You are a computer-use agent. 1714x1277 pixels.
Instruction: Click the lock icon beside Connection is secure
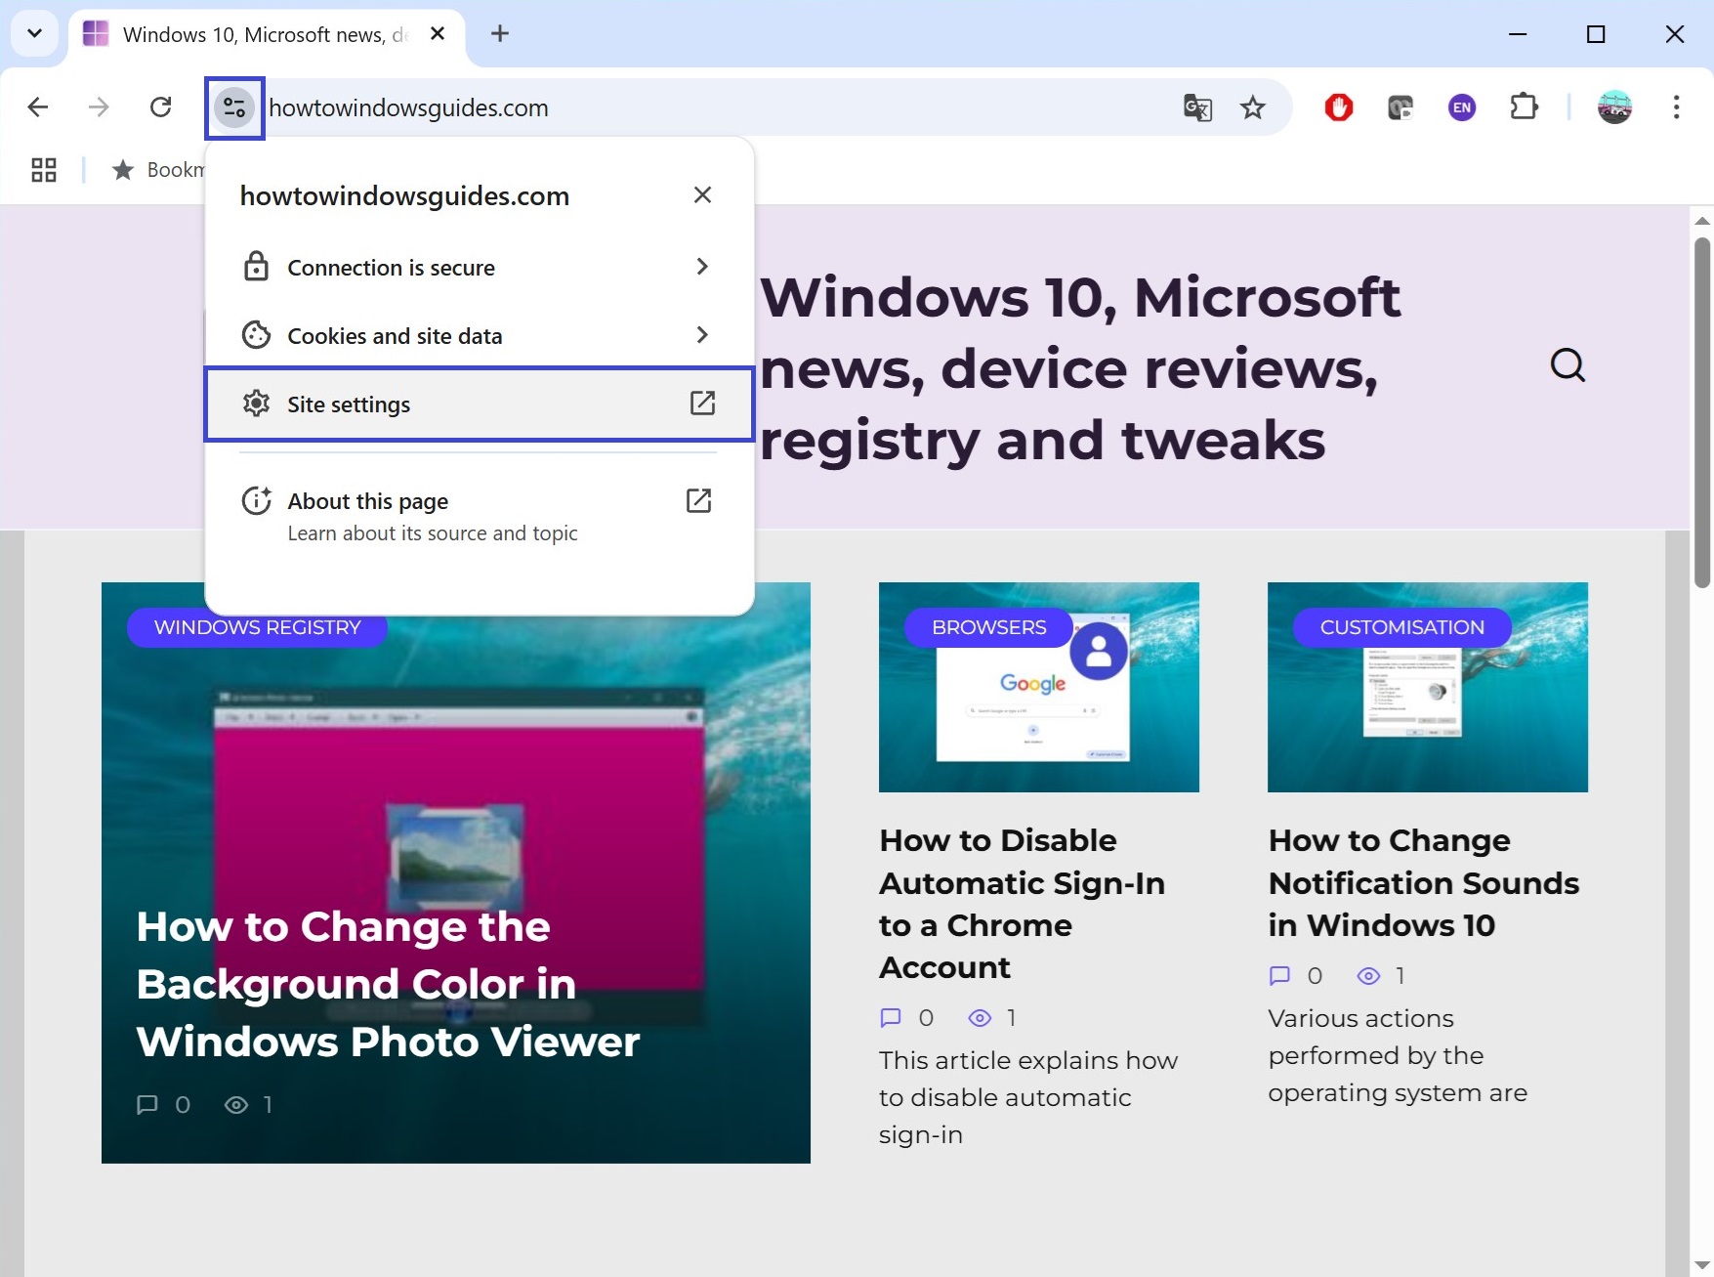point(256,267)
